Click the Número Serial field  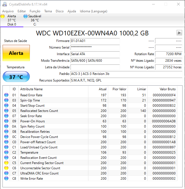(95, 47)
